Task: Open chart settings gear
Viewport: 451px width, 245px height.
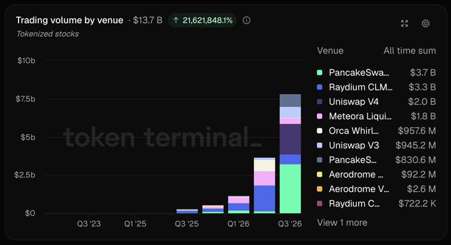Action: tap(425, 23)
